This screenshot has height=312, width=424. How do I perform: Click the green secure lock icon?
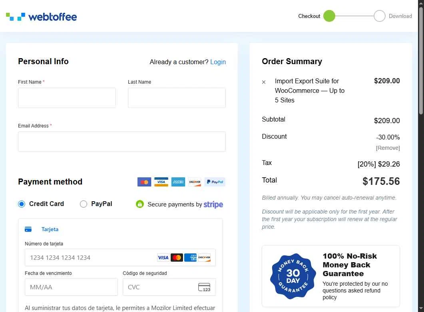click(x=140, y=204)
